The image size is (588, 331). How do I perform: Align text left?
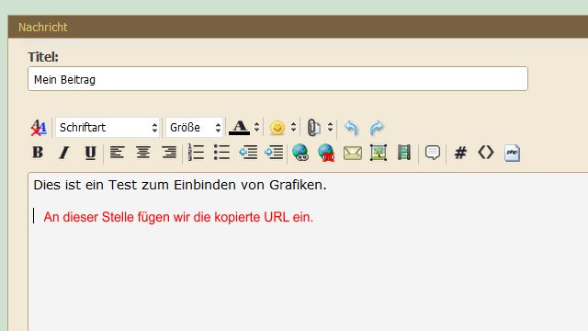point(117,153)
